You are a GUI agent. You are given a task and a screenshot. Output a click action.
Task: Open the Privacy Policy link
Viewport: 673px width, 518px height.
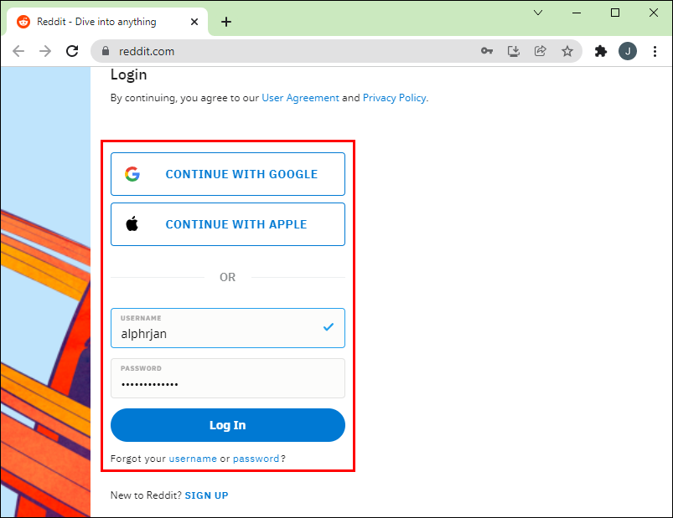pos(395,98)
